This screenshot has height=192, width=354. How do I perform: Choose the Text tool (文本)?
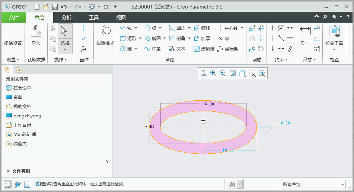[177, 49]
